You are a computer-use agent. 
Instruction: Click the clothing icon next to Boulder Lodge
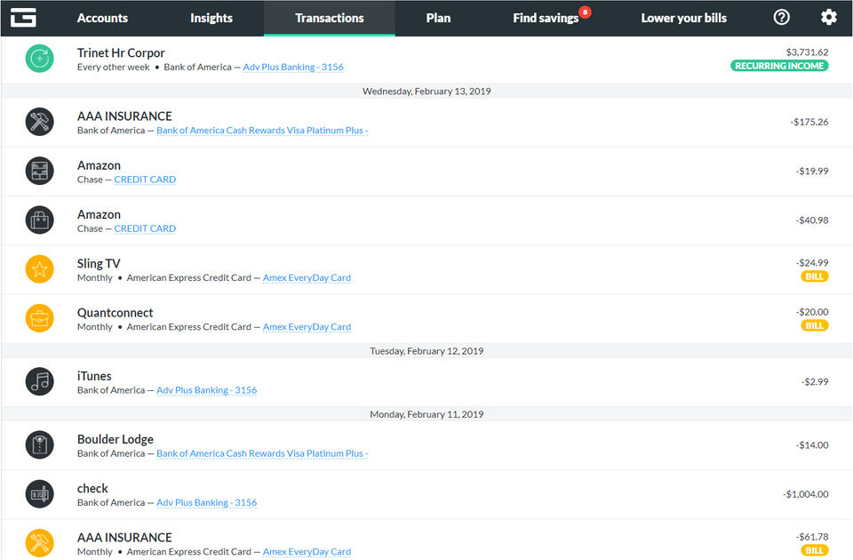[40, 444]
